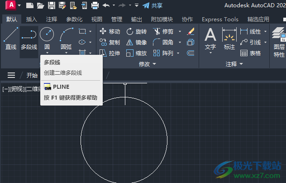Screen dimensions: 286x183
Task: Open the 协作 ribbon tab
Action: pyautogui.click(x=187, y=19)
